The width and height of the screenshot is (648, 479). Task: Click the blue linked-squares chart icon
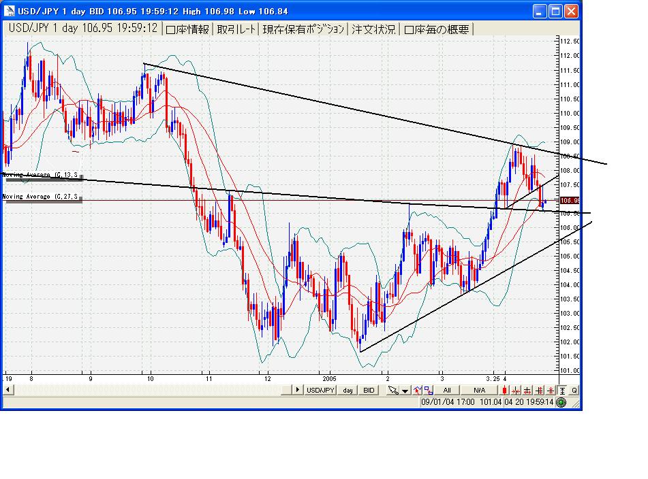point(428,391)
